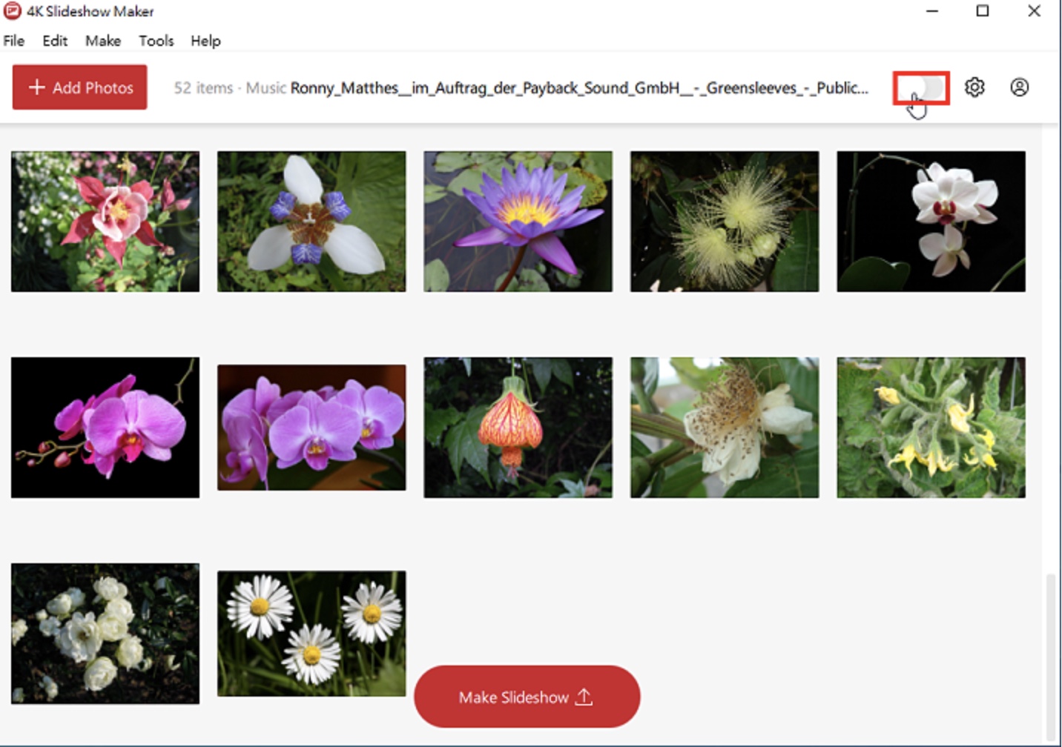Open the Tools menu
Viewport: 1062px width, 747px height.
point(156,41)
